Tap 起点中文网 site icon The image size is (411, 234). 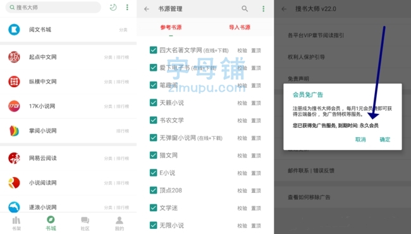click(14, 57)
